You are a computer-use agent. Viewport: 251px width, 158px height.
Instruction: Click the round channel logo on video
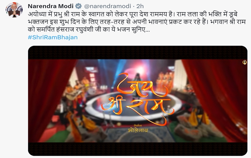click(x=244, y=62)
